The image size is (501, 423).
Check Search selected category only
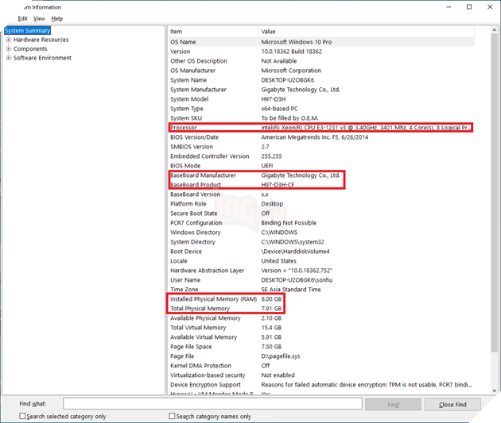23,416
